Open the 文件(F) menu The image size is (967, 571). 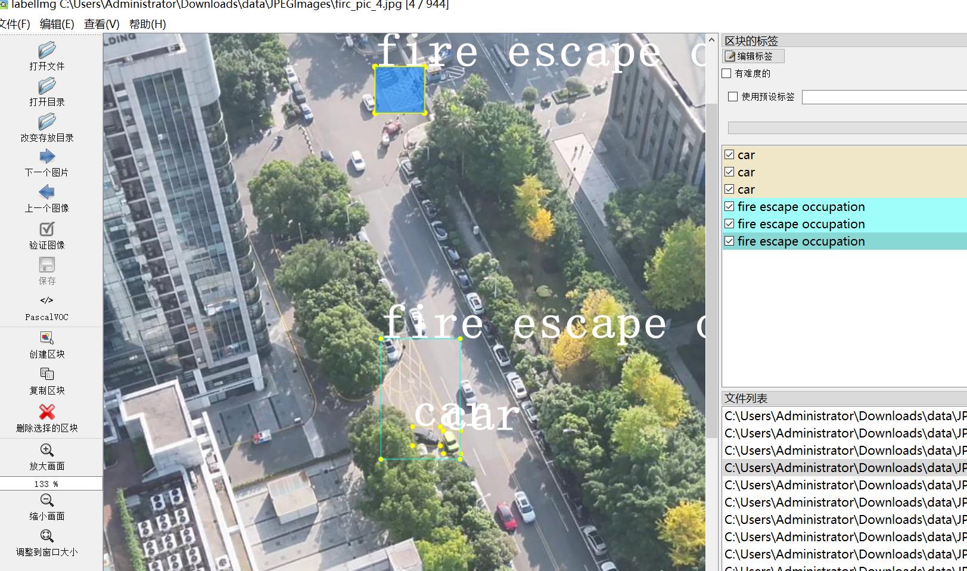[x=14, y=24]
